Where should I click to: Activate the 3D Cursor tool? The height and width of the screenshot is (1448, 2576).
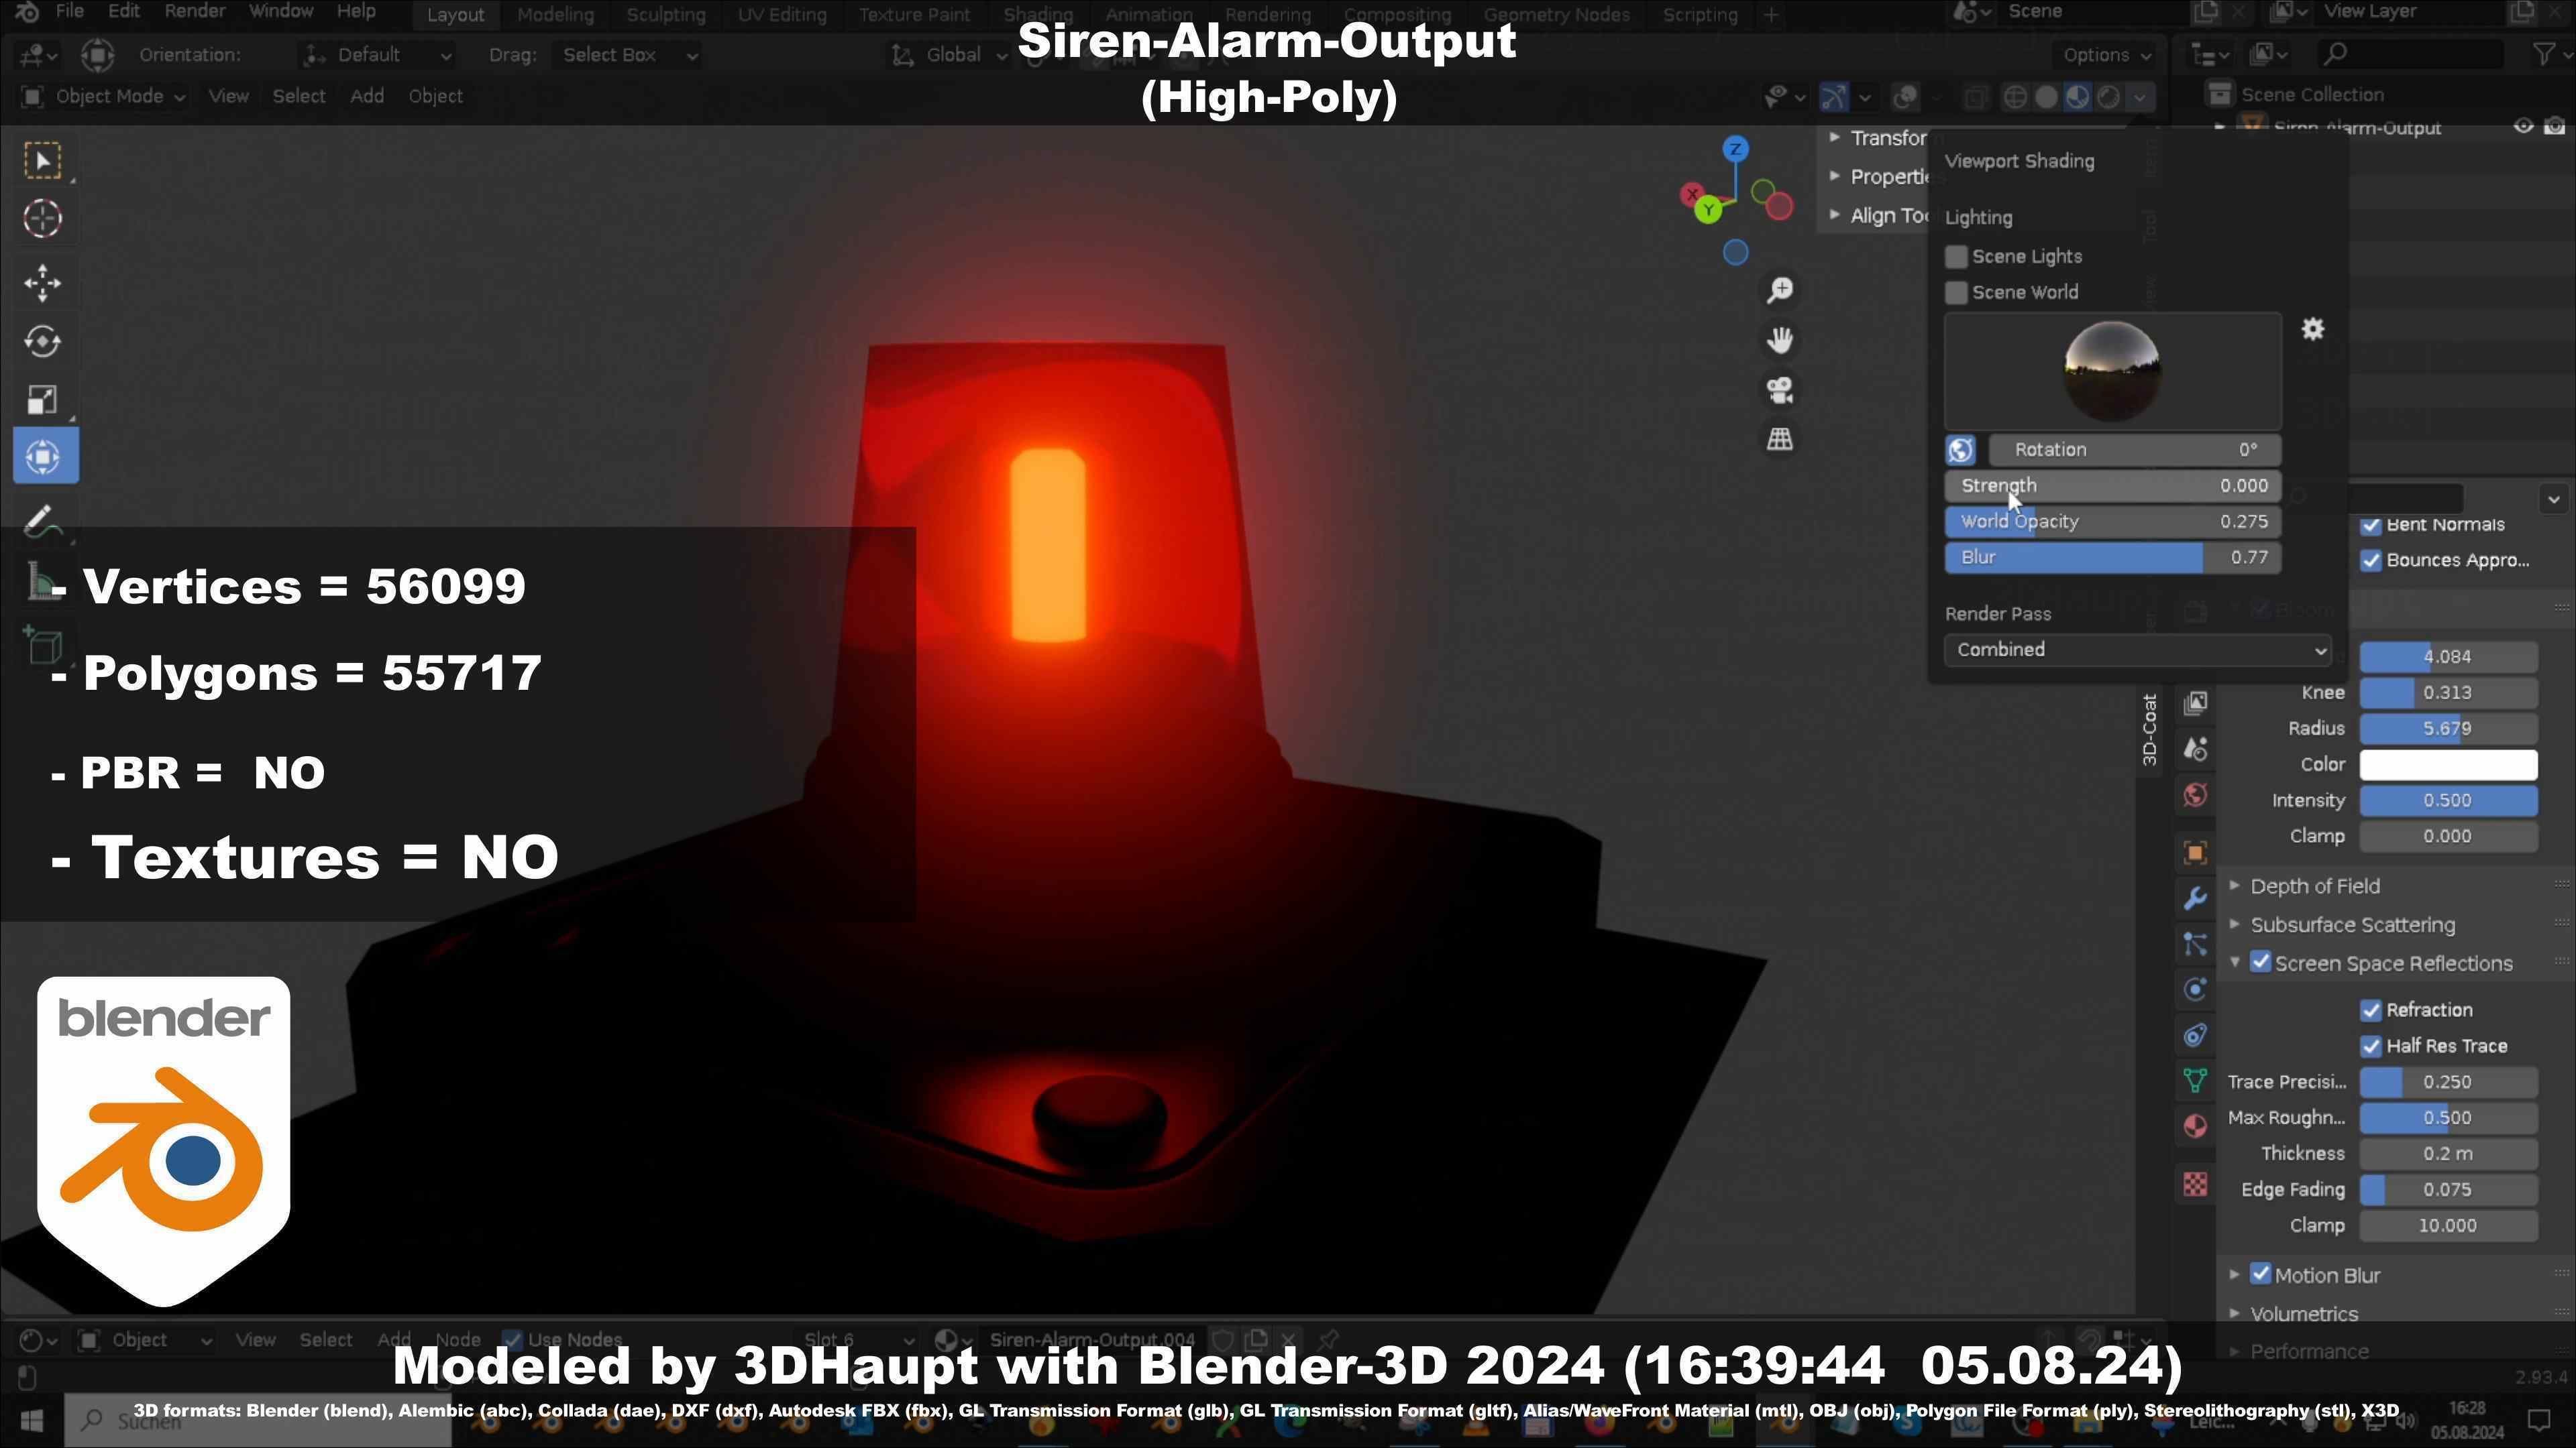pyautogui.click(x=43, y=219)
